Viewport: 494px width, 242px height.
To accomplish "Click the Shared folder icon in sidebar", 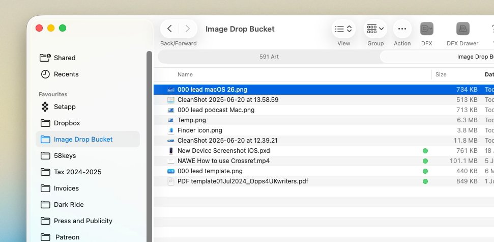I will click(x=45, y=58).
